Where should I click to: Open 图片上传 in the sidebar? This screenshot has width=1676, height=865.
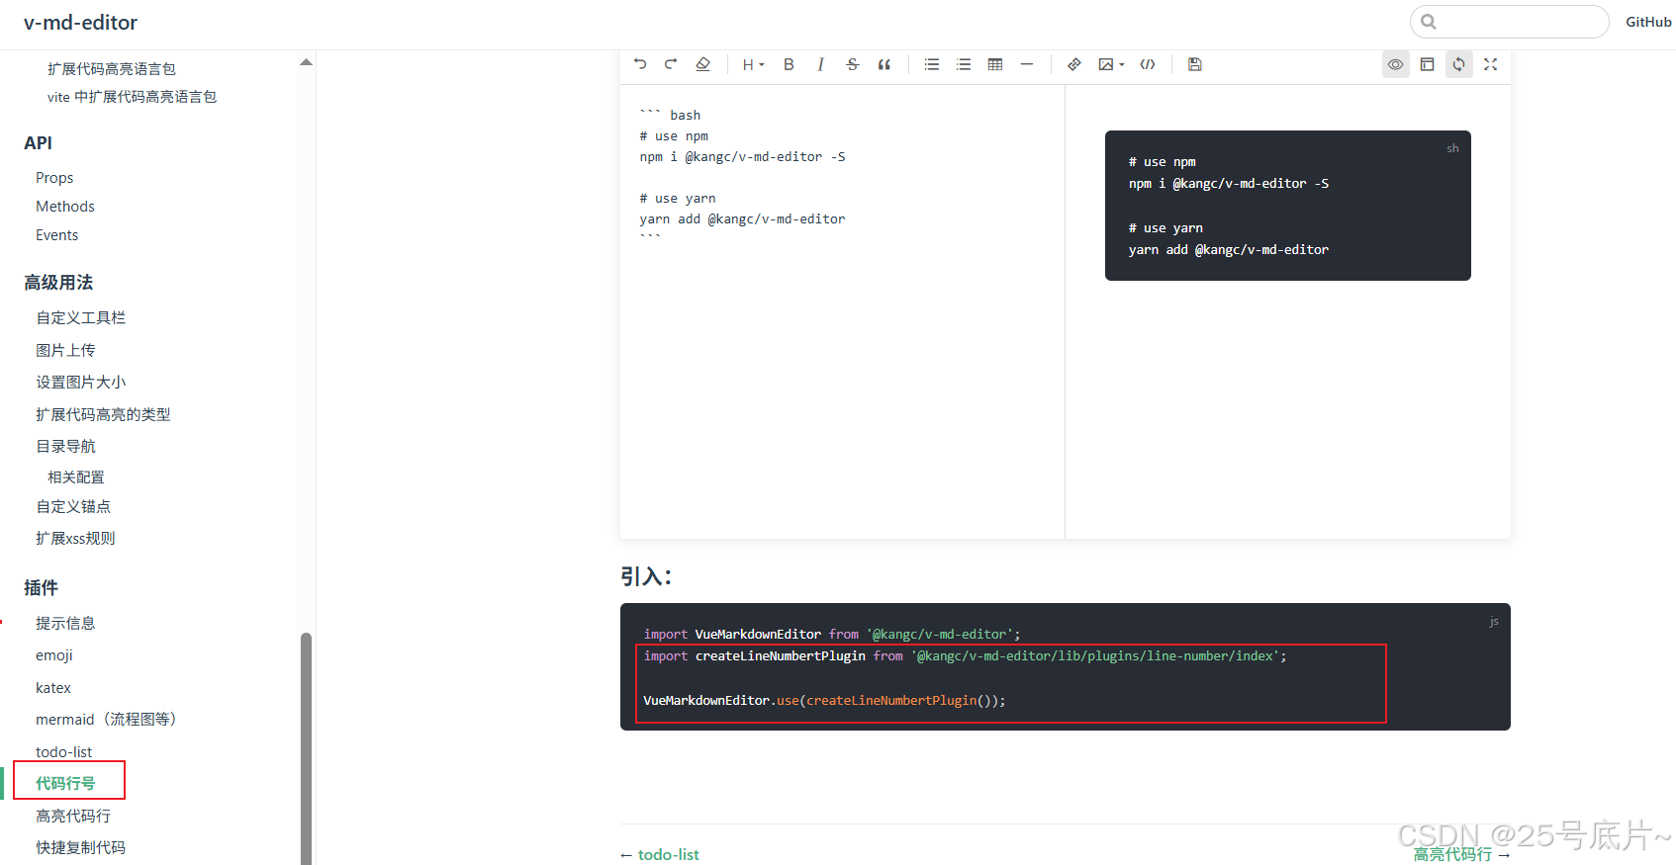point(65,350)
